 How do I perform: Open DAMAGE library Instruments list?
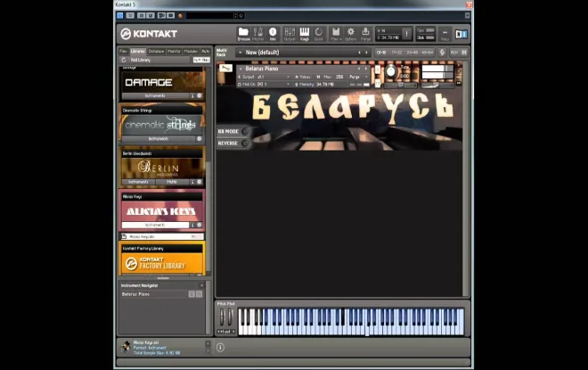[x=155, y=95]
